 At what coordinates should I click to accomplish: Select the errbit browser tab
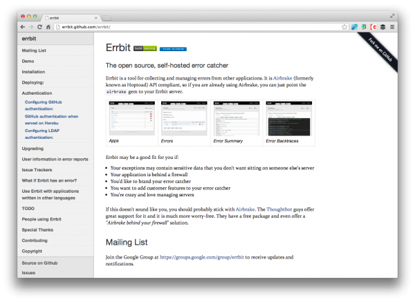pos(71,18)
